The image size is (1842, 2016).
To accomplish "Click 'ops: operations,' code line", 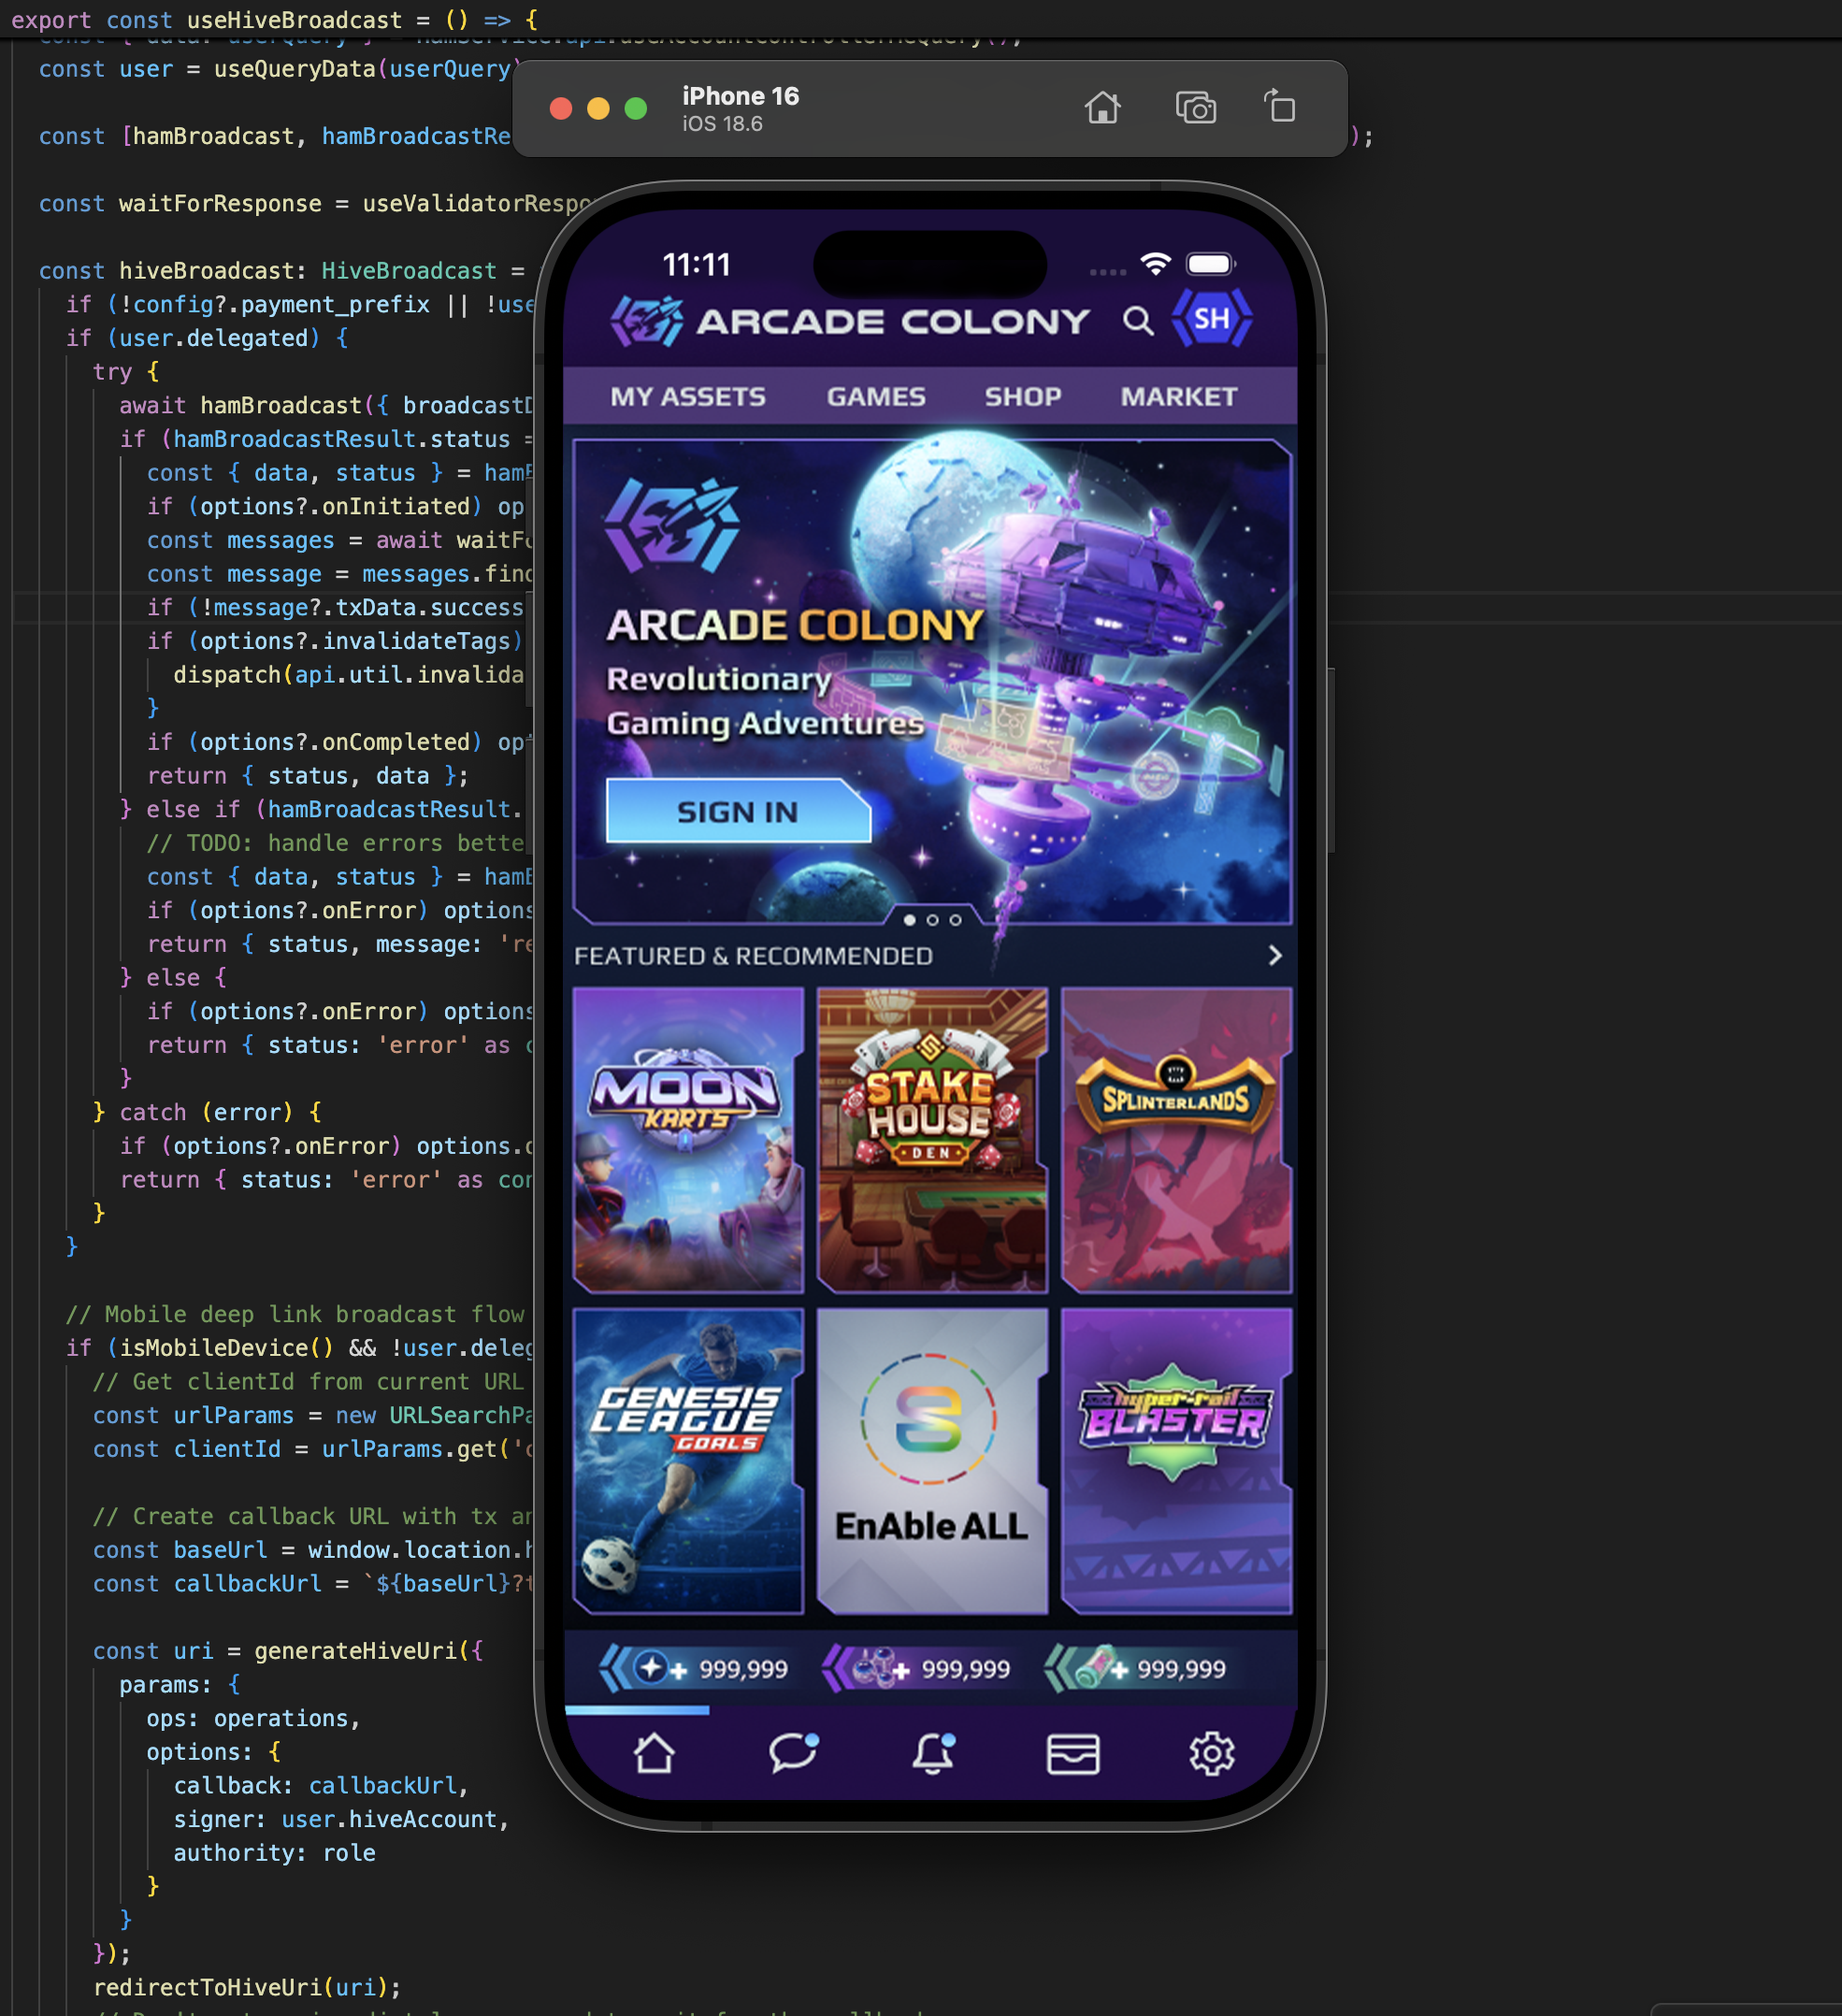I will [x=253, y=1717].
